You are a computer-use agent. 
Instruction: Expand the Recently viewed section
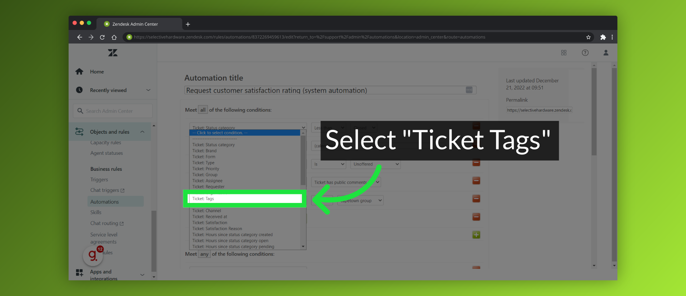pyautogui.click(x=148, y=90)
